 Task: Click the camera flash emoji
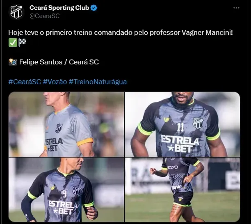(13, 62)
